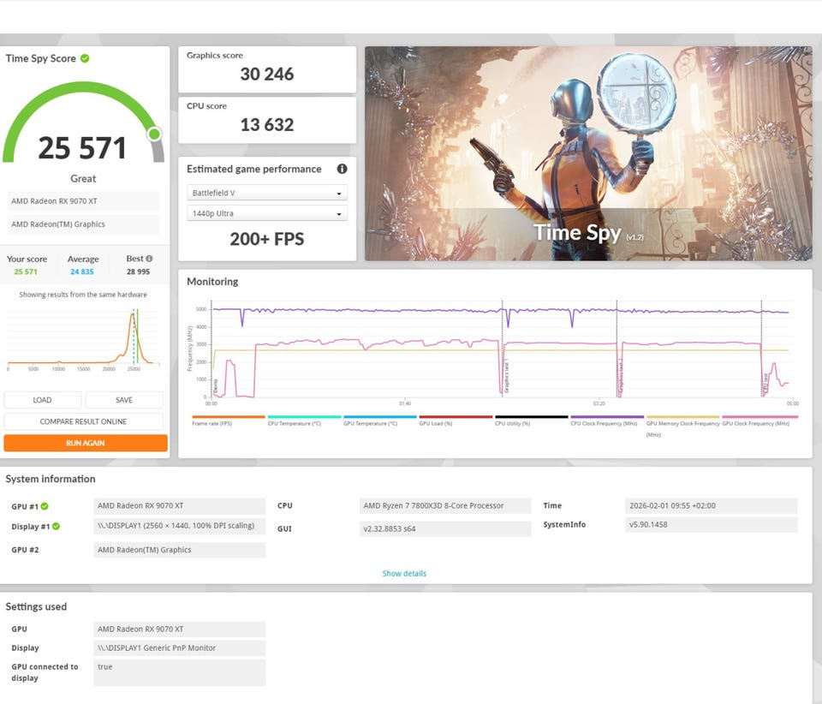Click the Time Spy benchmark artwork thumbnail
The height and width of the screenshot is (704, 822).
tap(588, 153)
